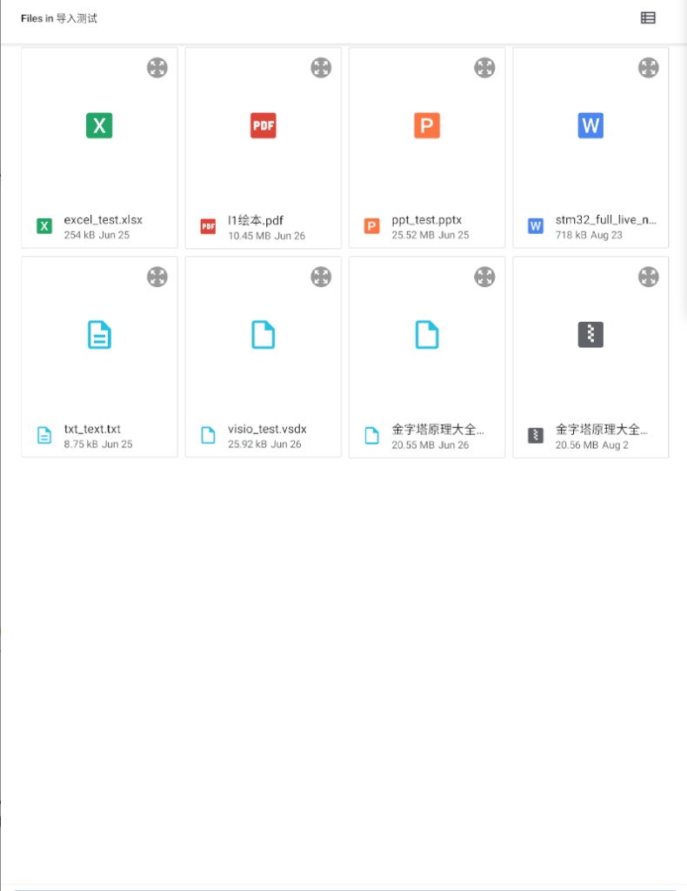Open the fullscreen preview for the stm32_full_live_n... card
The image size is (687, 891).
coord(648,68)
